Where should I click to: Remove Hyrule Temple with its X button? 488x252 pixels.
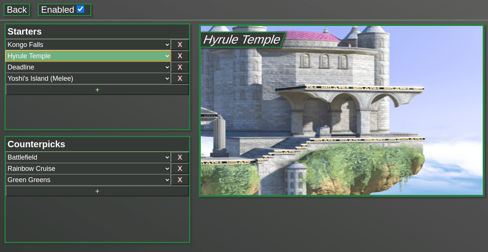point(180,56)
